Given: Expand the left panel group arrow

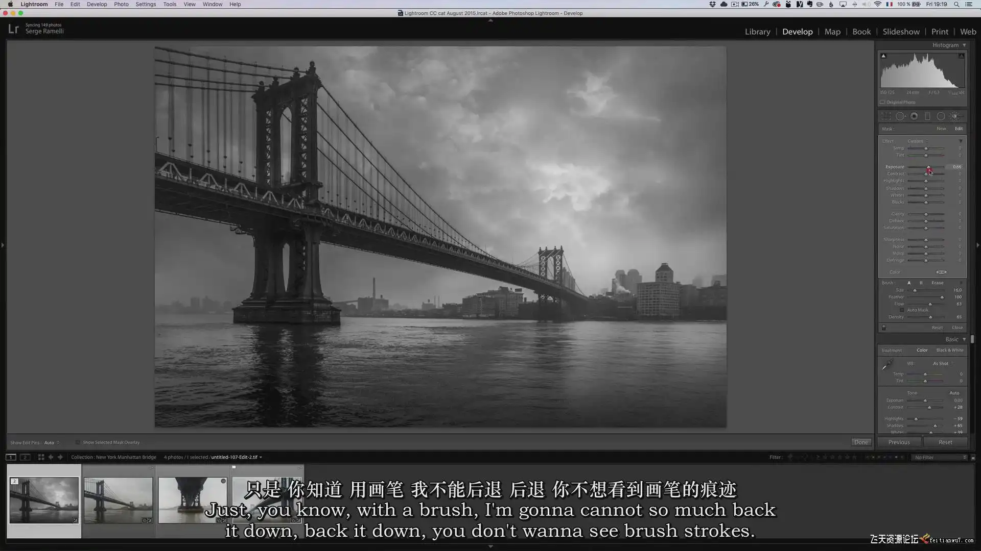Looking at the screenshot, I should (3, 245).
